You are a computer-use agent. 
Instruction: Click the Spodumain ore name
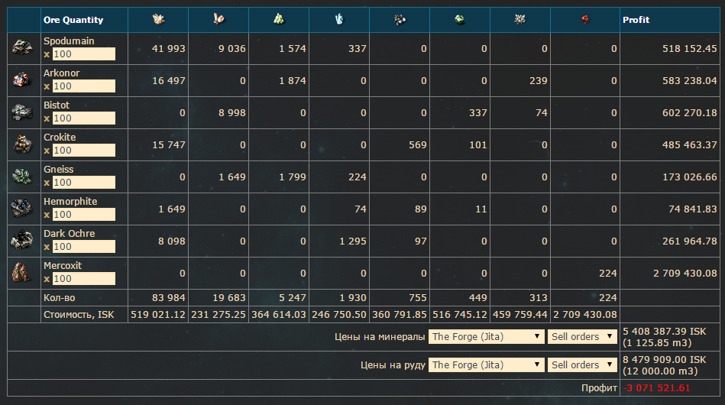(69, 41)
